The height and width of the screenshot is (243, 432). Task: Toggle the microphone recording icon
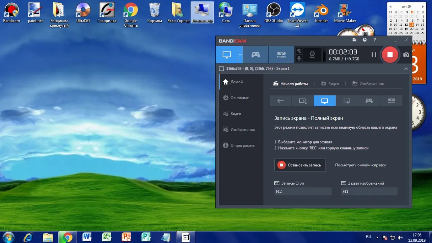click(x=299, y=58)
